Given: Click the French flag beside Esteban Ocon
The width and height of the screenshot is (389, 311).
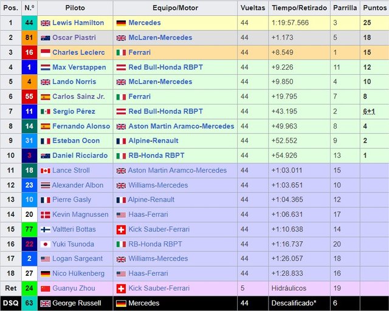Looking at the screenshot, I should pyautogui.click(x=46, y=141).
